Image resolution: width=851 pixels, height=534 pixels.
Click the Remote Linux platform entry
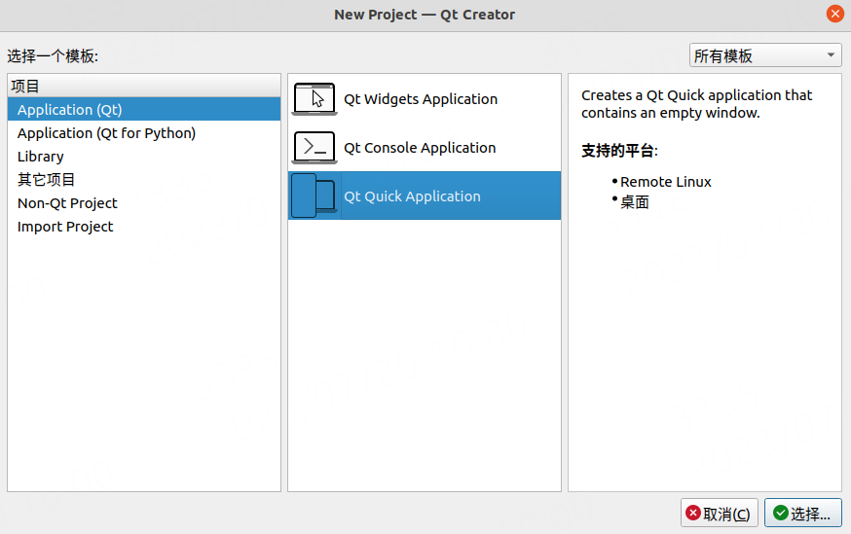coord(665,182)
